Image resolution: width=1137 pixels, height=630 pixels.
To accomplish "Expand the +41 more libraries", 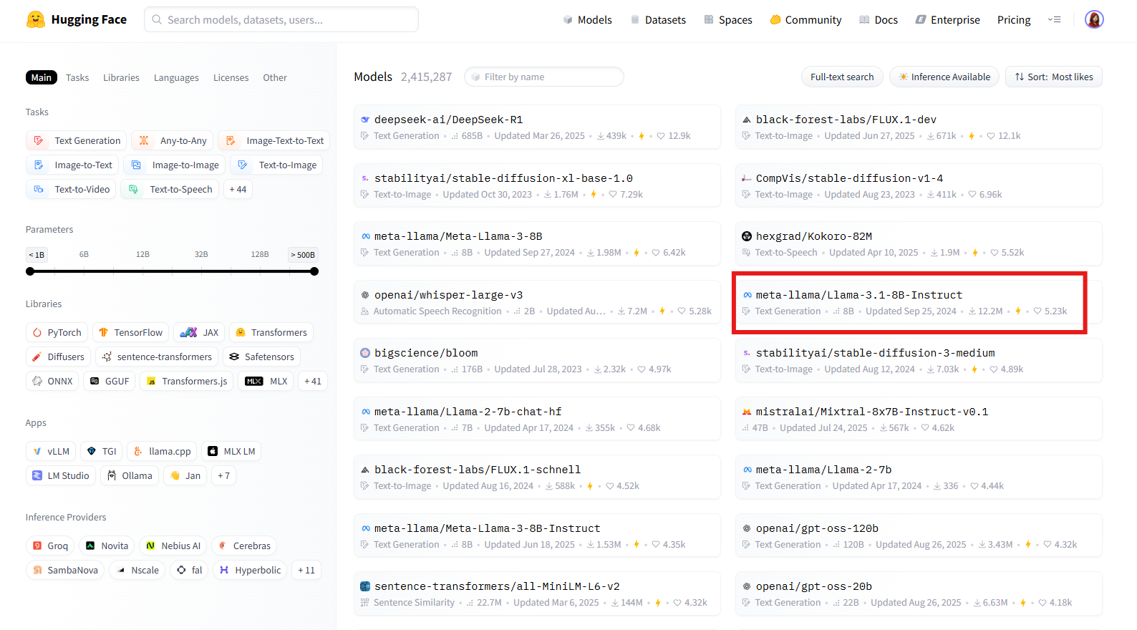I will (x=313, y=381).
